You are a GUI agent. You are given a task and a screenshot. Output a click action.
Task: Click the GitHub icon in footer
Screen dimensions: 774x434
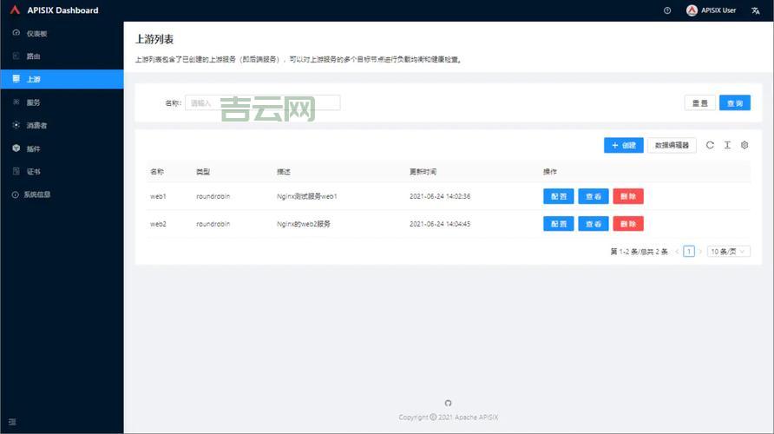tap(448, 403)
